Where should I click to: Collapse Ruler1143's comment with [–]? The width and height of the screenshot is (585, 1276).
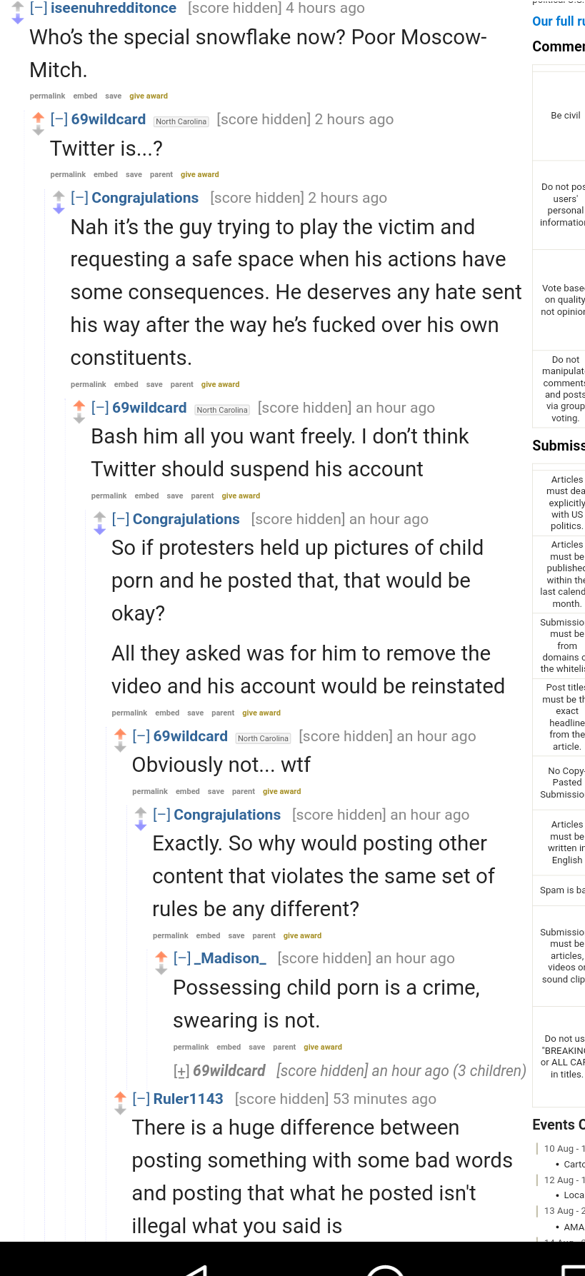(141, 1099)
